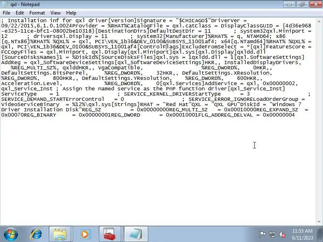Click the scrollbar up arrow

(x=319, y=21)
